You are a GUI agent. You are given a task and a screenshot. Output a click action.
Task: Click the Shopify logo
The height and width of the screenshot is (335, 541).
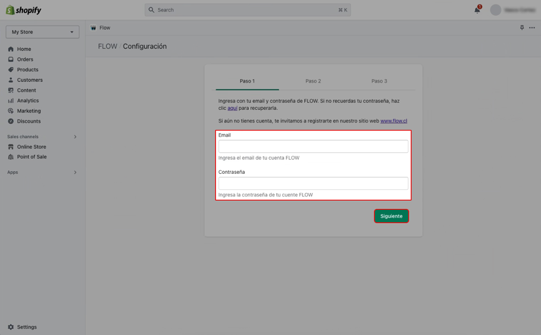(x=23, y=10)
